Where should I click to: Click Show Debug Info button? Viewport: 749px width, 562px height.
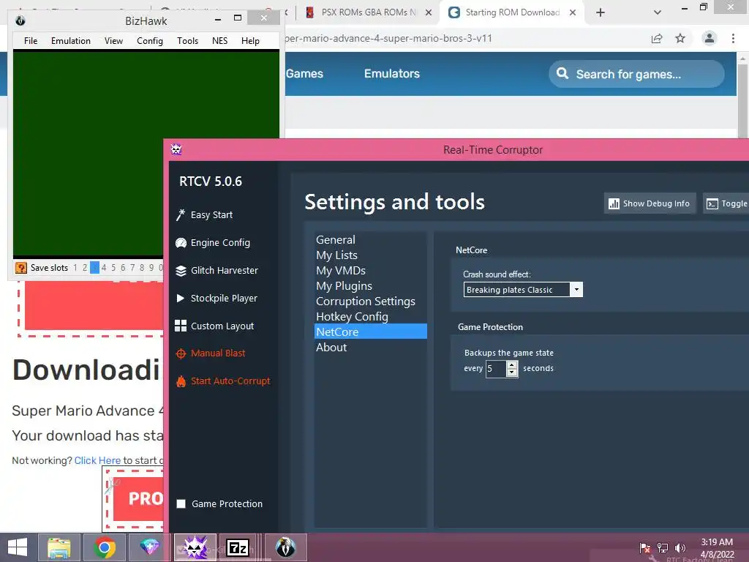[x=650, y=203]
